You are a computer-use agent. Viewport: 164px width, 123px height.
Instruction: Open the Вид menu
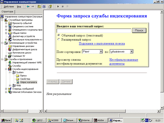pyautogui.click(x=19, y=7)
